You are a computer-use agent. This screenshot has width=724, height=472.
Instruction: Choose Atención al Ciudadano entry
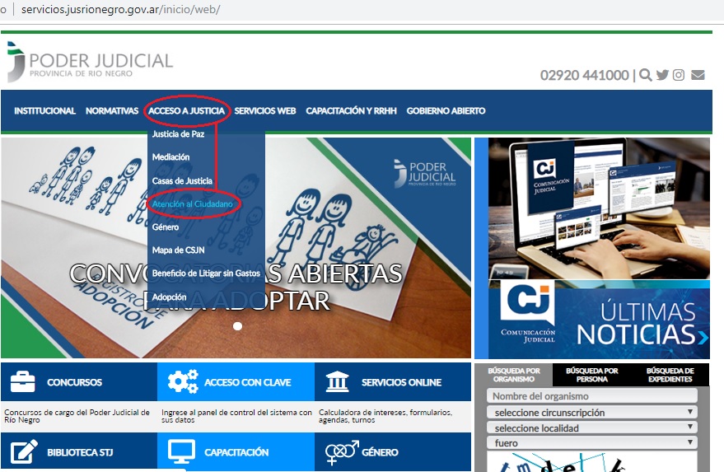tap(193, 203)
